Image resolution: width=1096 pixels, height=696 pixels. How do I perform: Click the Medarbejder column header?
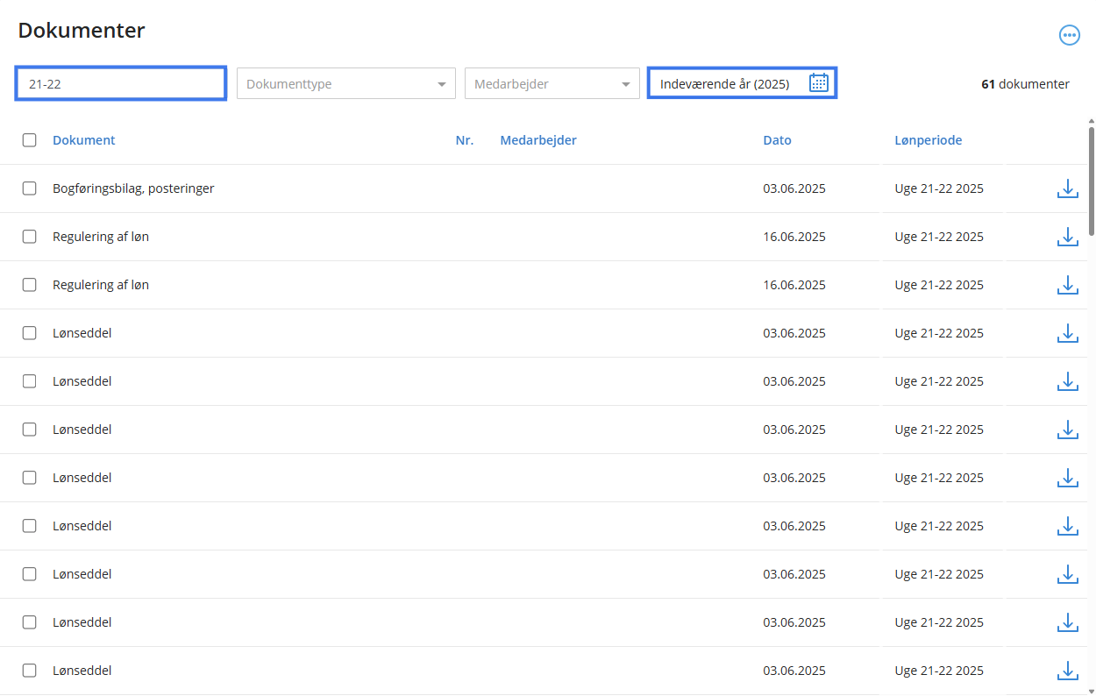[538, 140]
